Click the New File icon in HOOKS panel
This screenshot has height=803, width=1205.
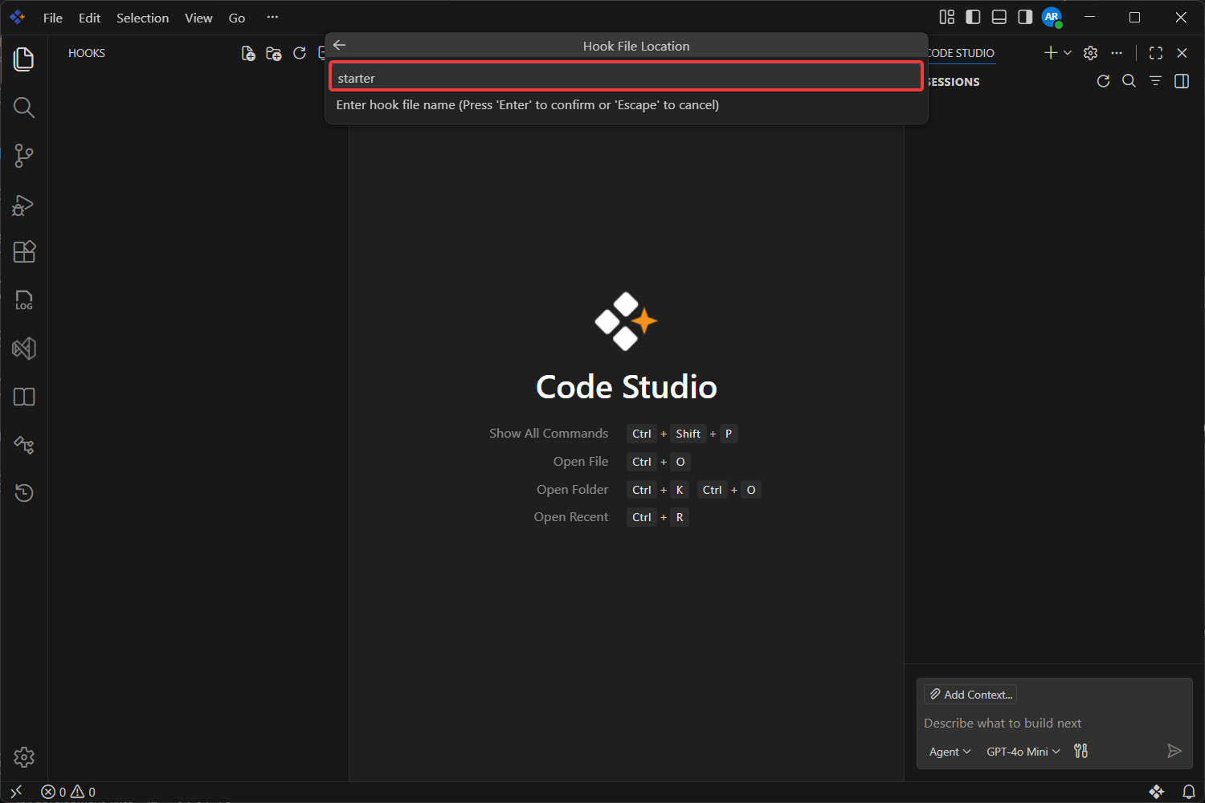click(248, 53)
